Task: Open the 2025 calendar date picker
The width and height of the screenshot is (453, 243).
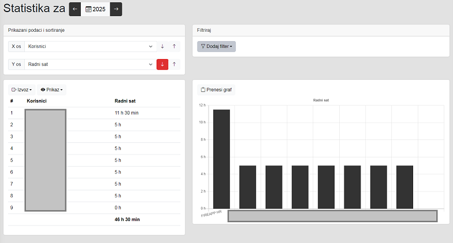Action: tap(95, 9)
